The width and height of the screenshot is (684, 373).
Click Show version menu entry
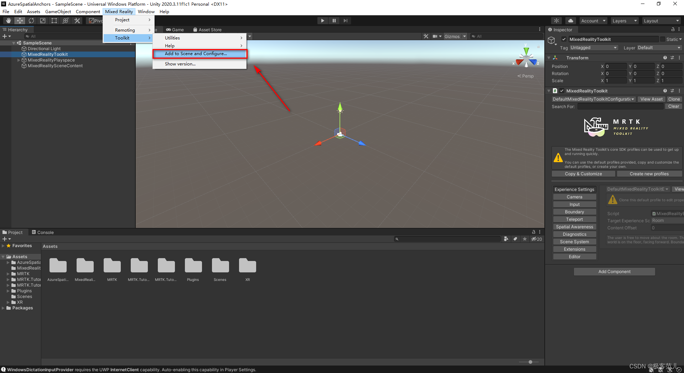pyautogui.click(x=200, y=64)
